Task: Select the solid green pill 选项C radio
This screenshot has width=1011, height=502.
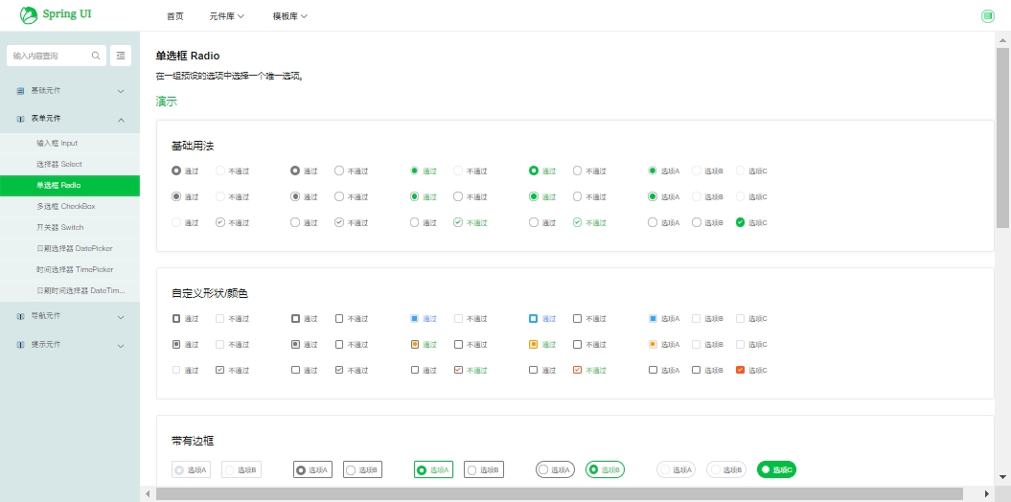Action: [776, 469]
